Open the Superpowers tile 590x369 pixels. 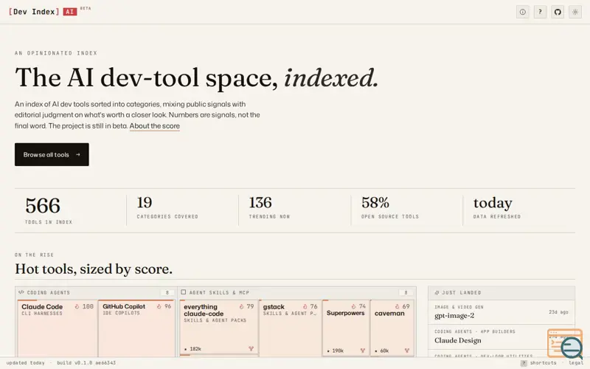[x=346, y=328]
